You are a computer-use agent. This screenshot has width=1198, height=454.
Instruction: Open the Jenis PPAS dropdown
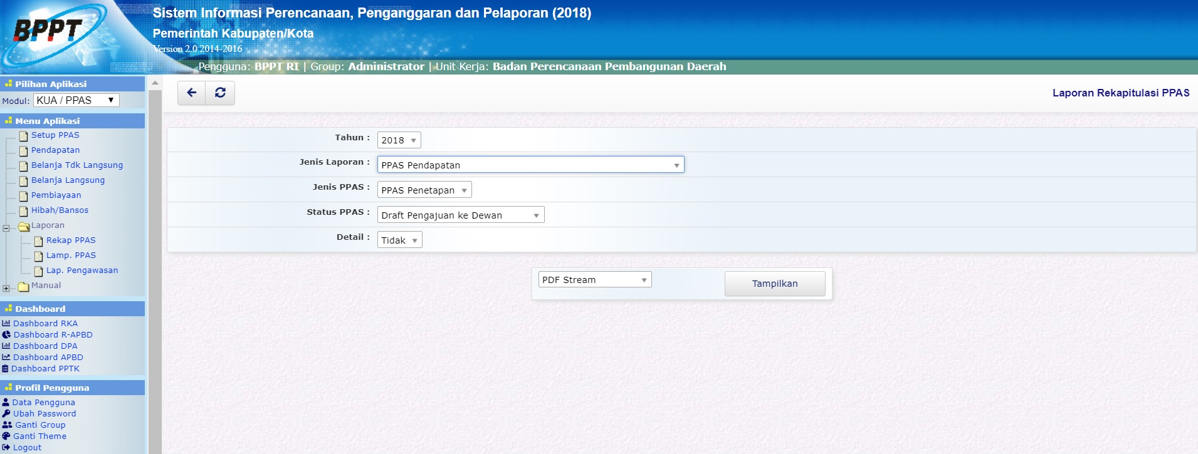point(424,190)
